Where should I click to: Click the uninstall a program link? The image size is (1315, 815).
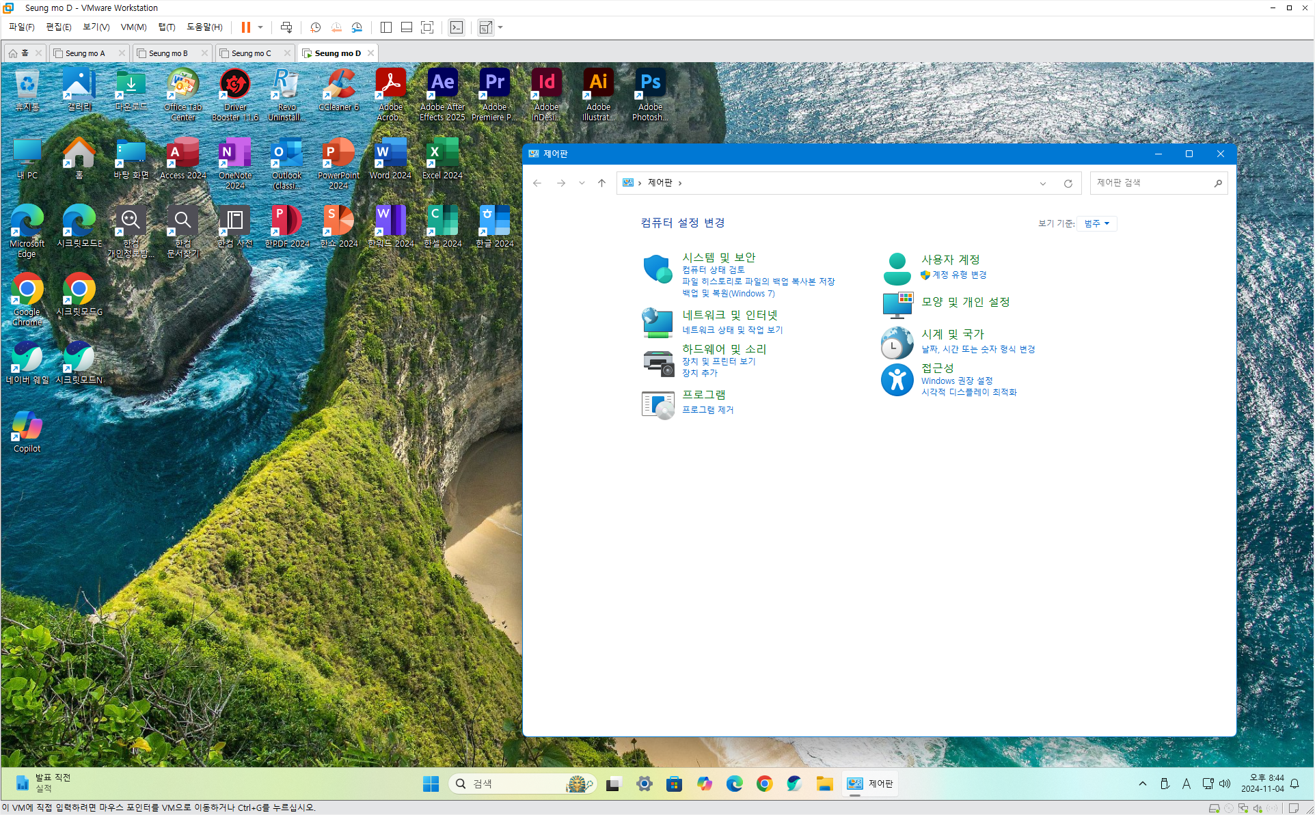[x=707, y=410]
